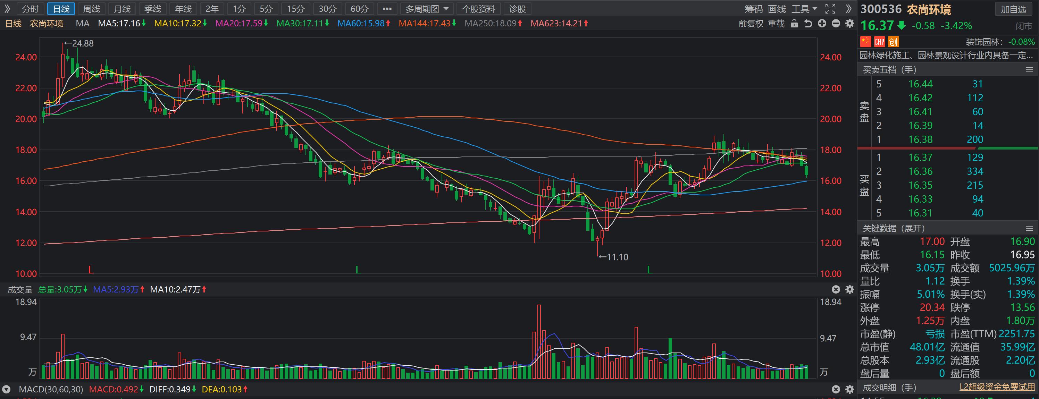This screenshot has width=1039, height=399.
Task: Toggle the MA144:17.43 line legend
Action: (x=428, y=23)
